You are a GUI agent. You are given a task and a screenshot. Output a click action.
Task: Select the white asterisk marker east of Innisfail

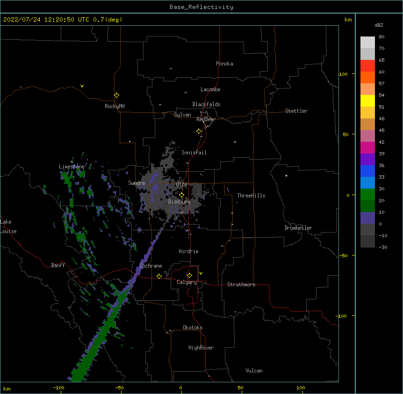click(x=235, y=142)
